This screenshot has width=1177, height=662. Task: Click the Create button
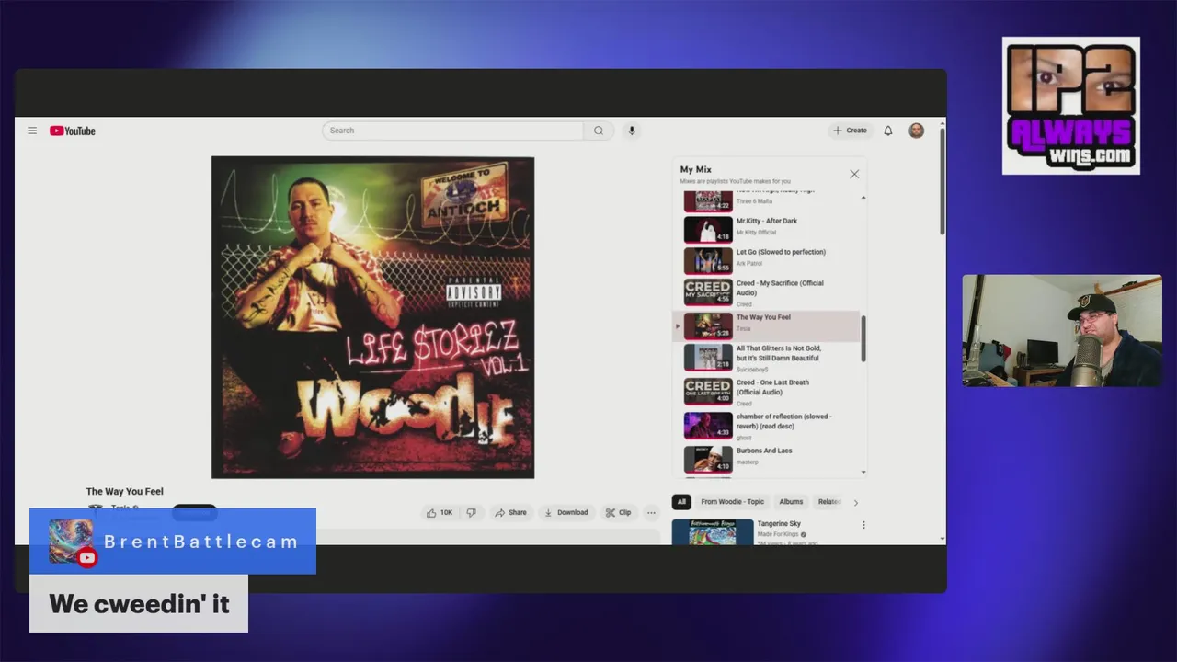[850, 131]
